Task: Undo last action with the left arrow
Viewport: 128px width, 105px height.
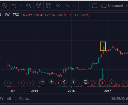Action: point(67,6)
